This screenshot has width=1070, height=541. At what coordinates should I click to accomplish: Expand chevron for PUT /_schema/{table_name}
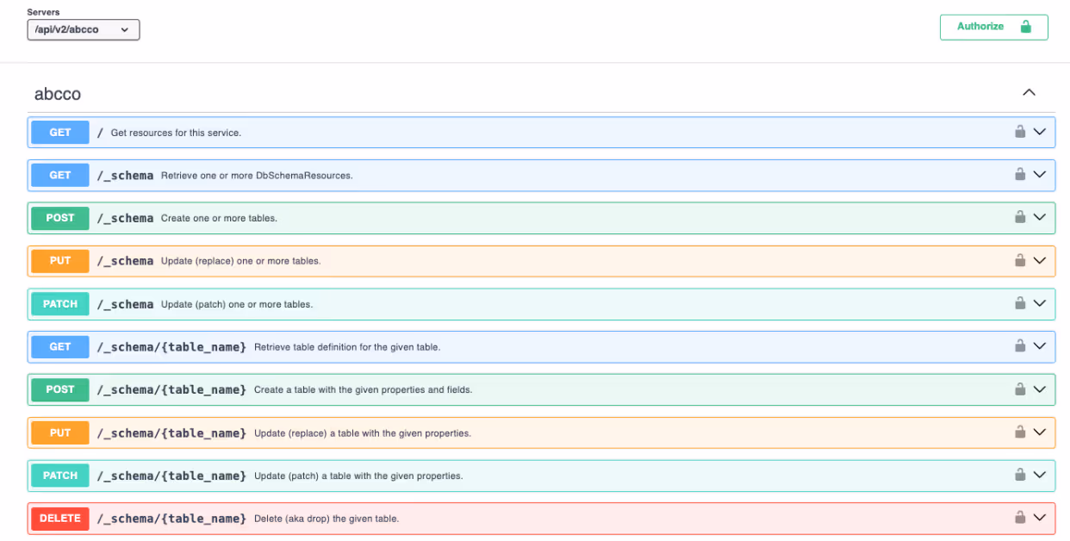click(1040, 432)
